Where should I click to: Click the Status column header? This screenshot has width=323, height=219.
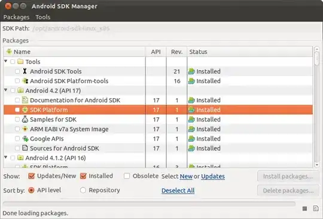point(250,51)
